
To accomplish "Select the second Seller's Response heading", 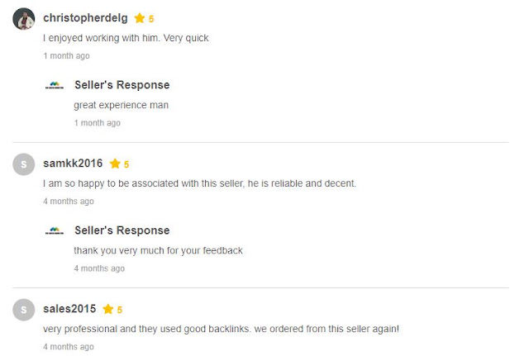I will click(122, 230).
